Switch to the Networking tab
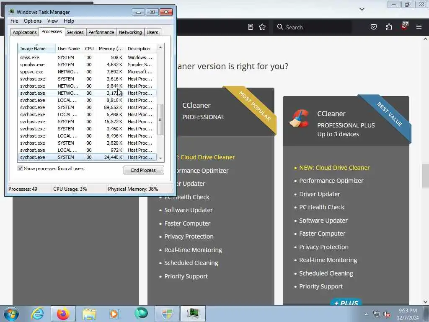 point(130,32)
